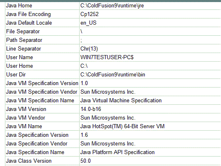Select the 'Java VM Version' label
221x166 pixels.
click(x=26, y=109)
